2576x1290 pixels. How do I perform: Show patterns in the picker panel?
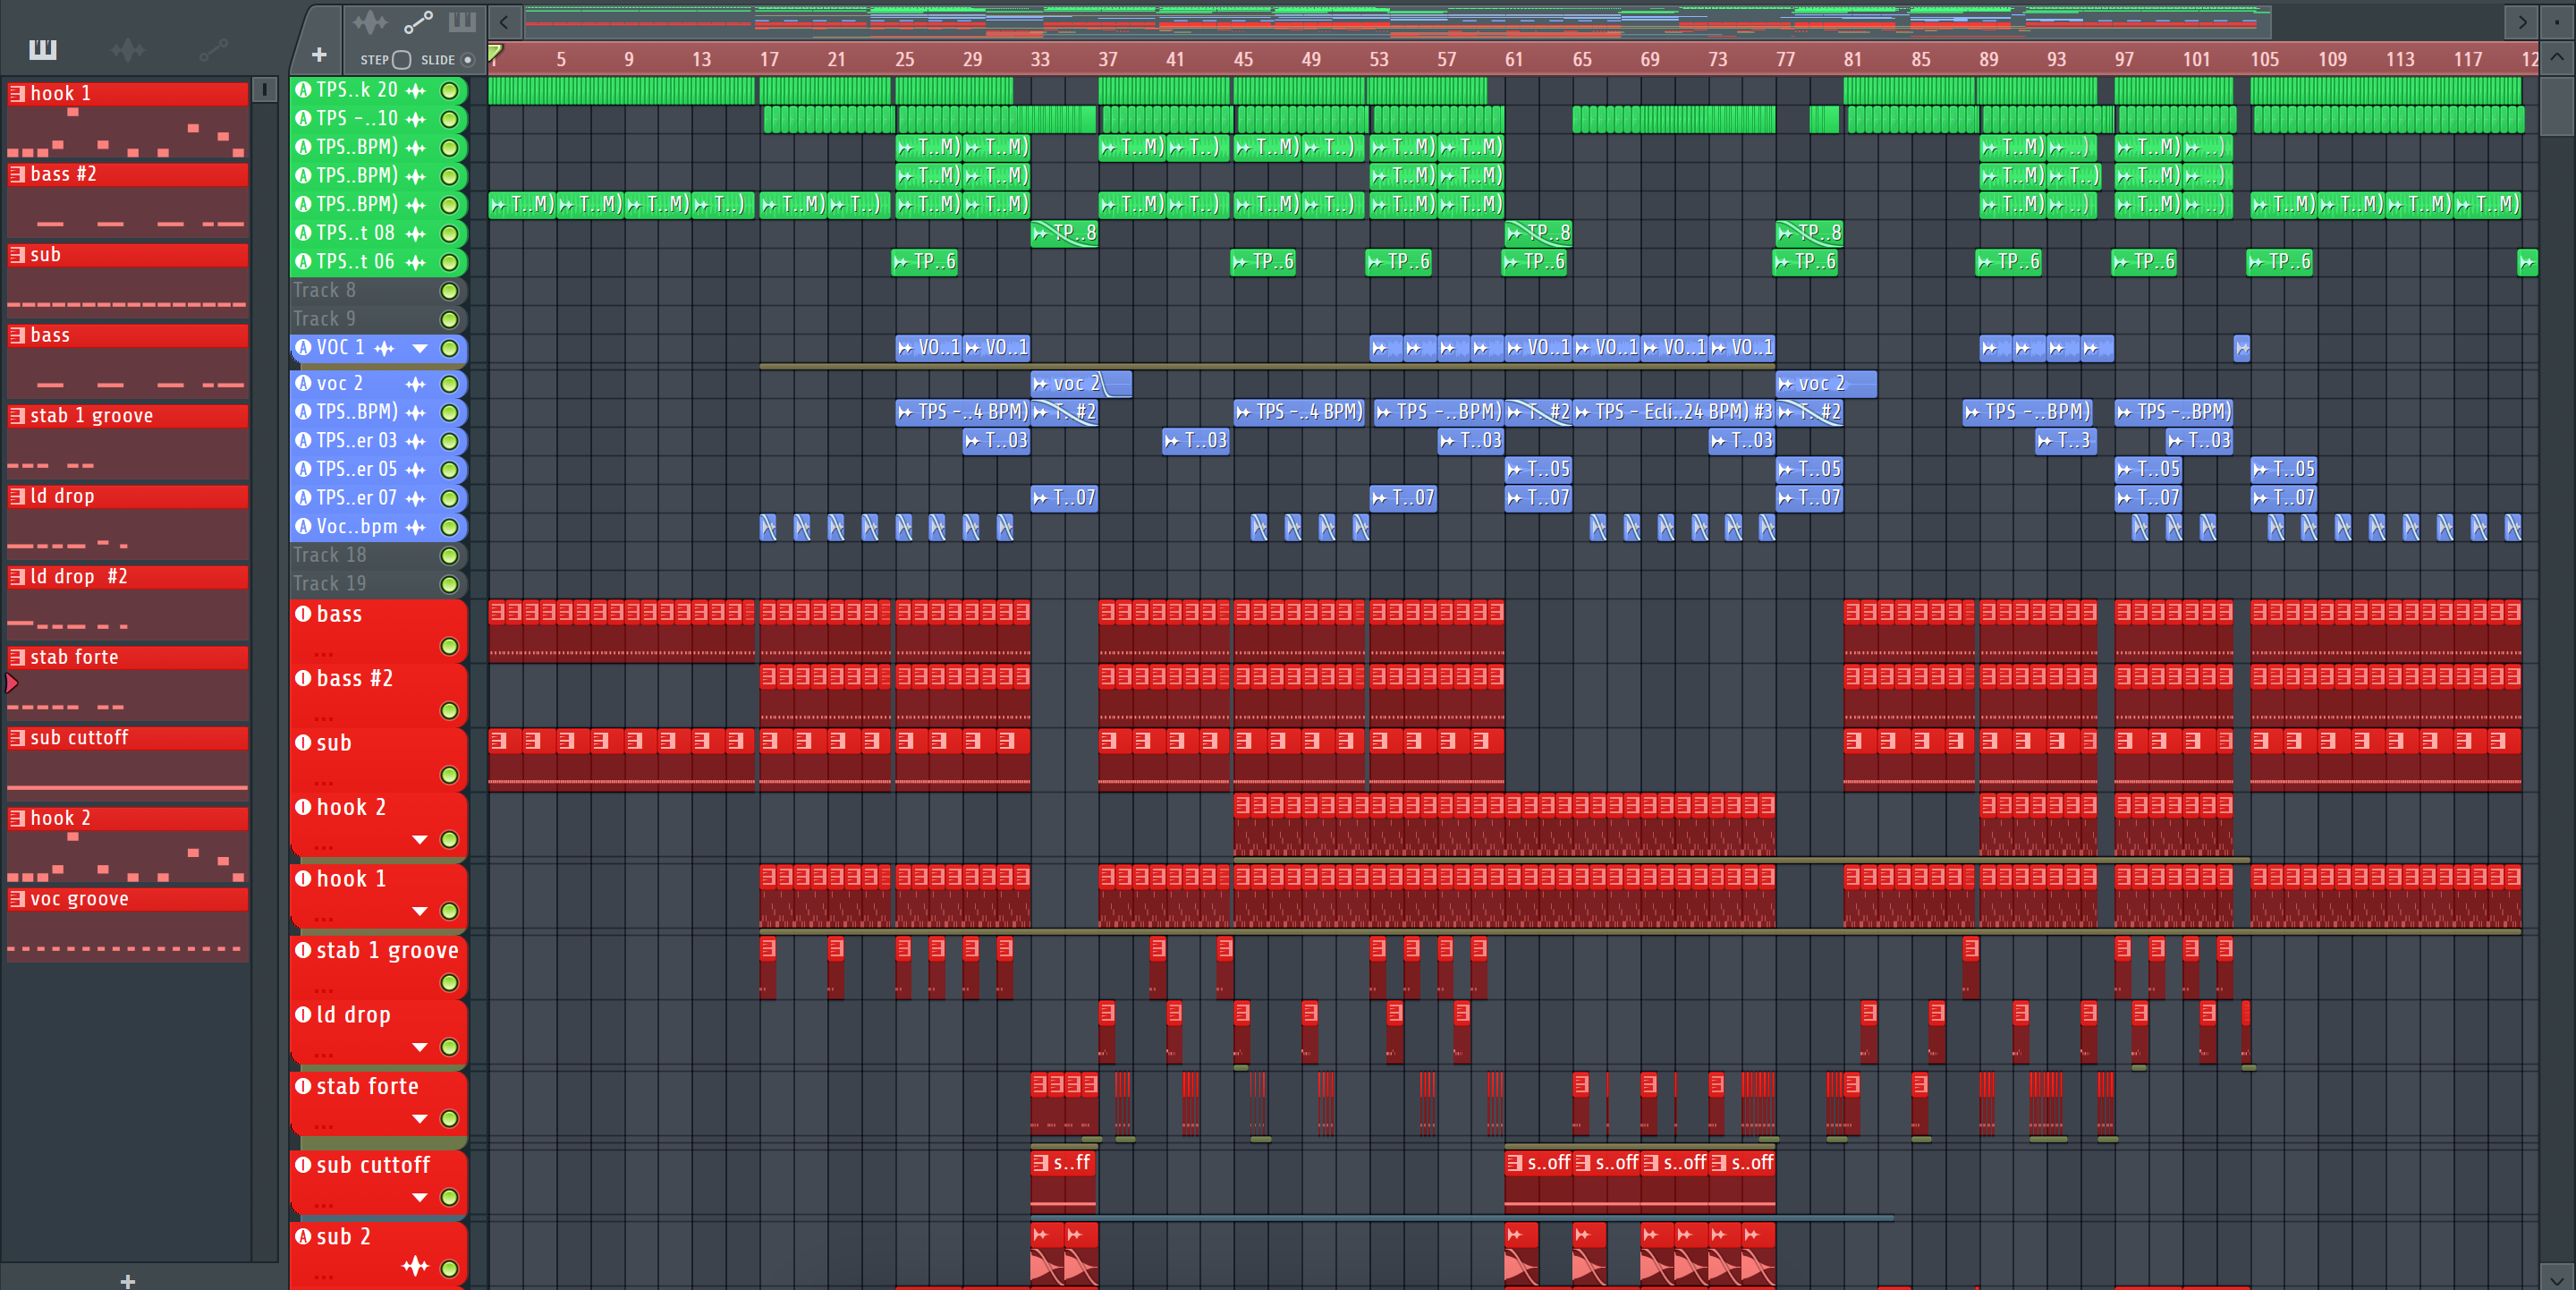[x=42, y=49]
